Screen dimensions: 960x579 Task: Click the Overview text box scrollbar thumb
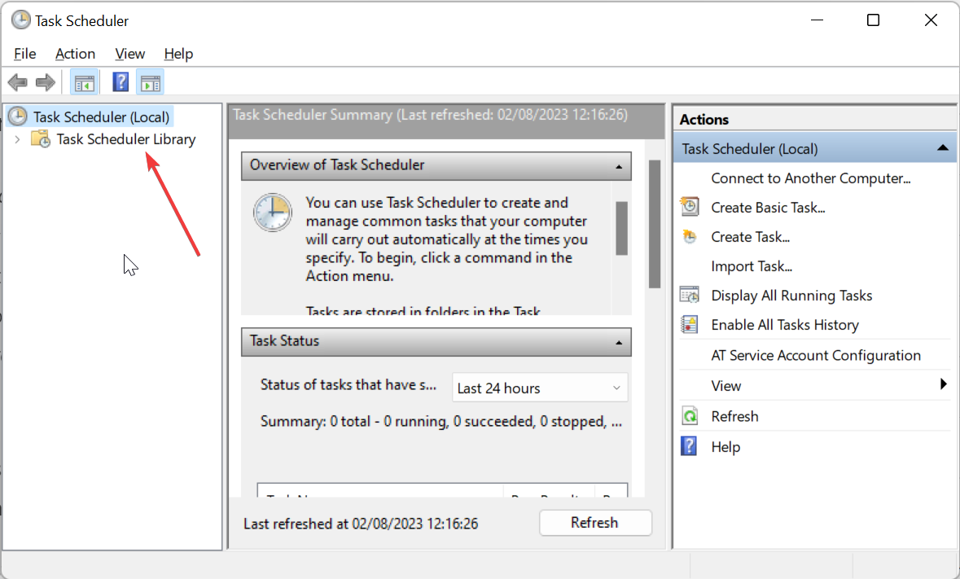click(621, 228)
